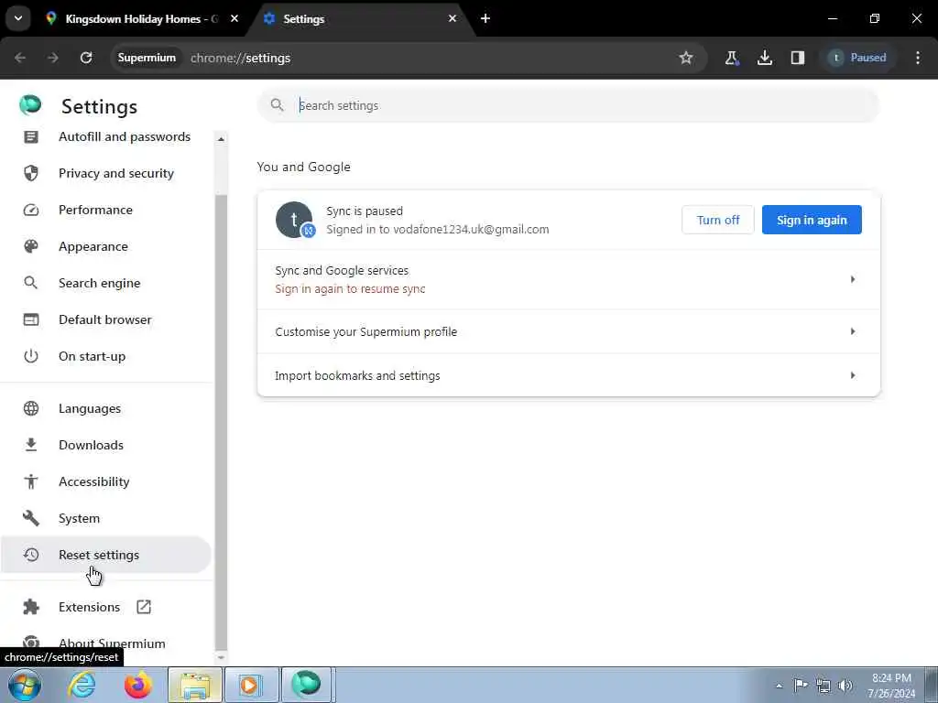Image resolution: width=938 pixels, height=703 pixels.
Task: Click the Reset settings history icon
Action: pos(31,555)
